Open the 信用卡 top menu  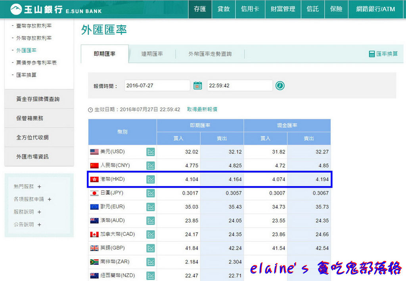(x=250, y=9)
